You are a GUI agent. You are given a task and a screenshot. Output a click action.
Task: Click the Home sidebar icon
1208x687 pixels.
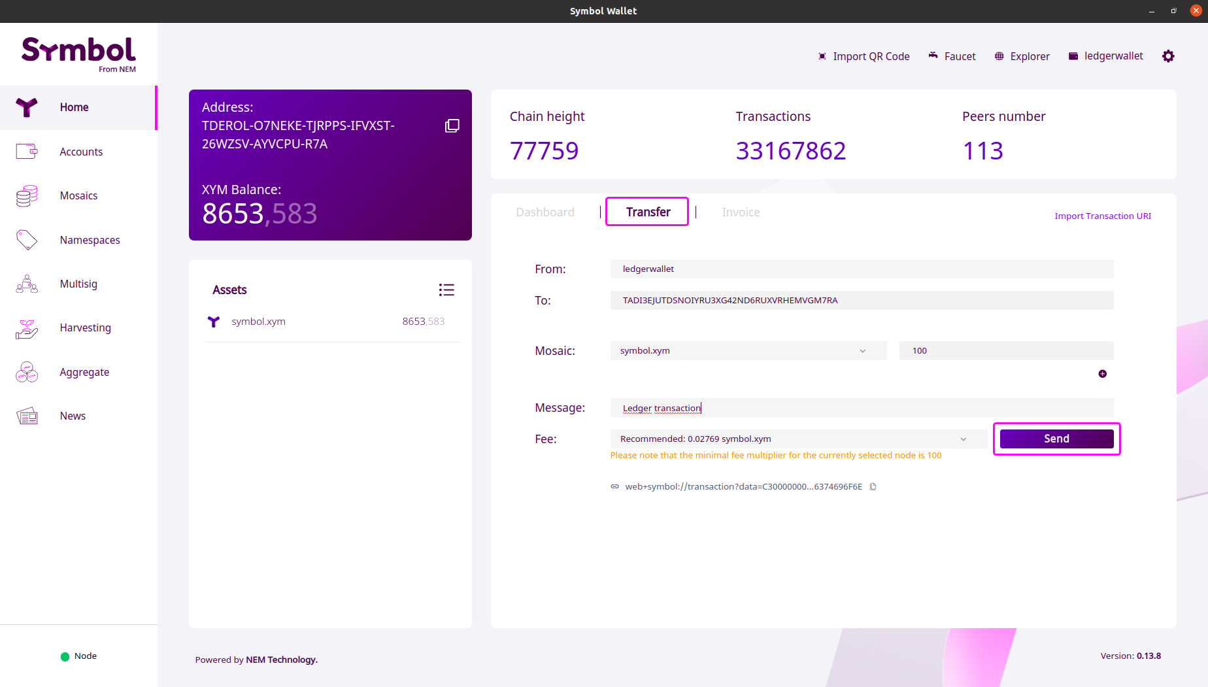27,107
